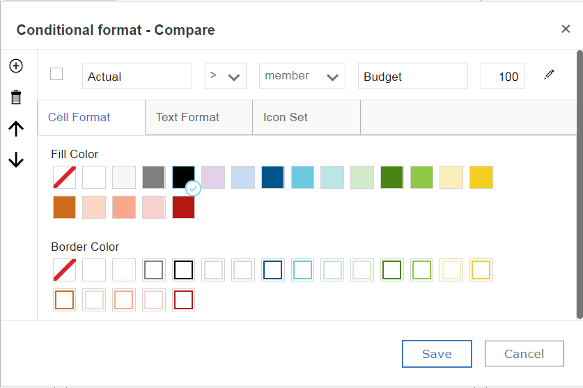Open the comparison operator dropdown
The width and height of the screenshot is (583, 388).
[x=225, y=76]
